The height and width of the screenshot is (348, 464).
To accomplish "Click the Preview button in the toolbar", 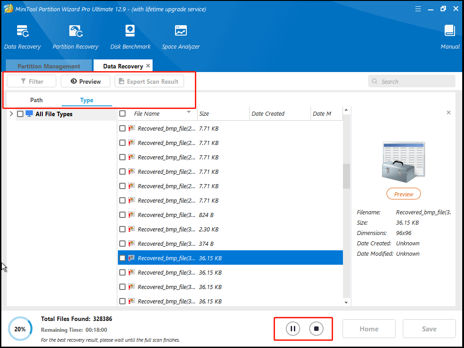I will (86, 81).
